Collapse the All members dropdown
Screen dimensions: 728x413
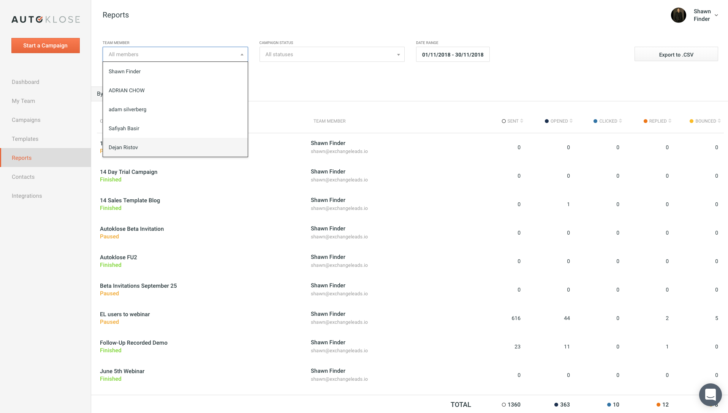[x=242, y=55]
